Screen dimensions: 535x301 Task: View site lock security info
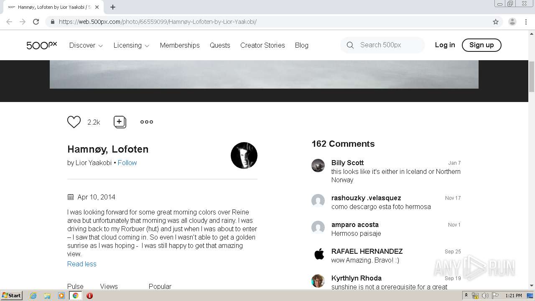(52, 22)
